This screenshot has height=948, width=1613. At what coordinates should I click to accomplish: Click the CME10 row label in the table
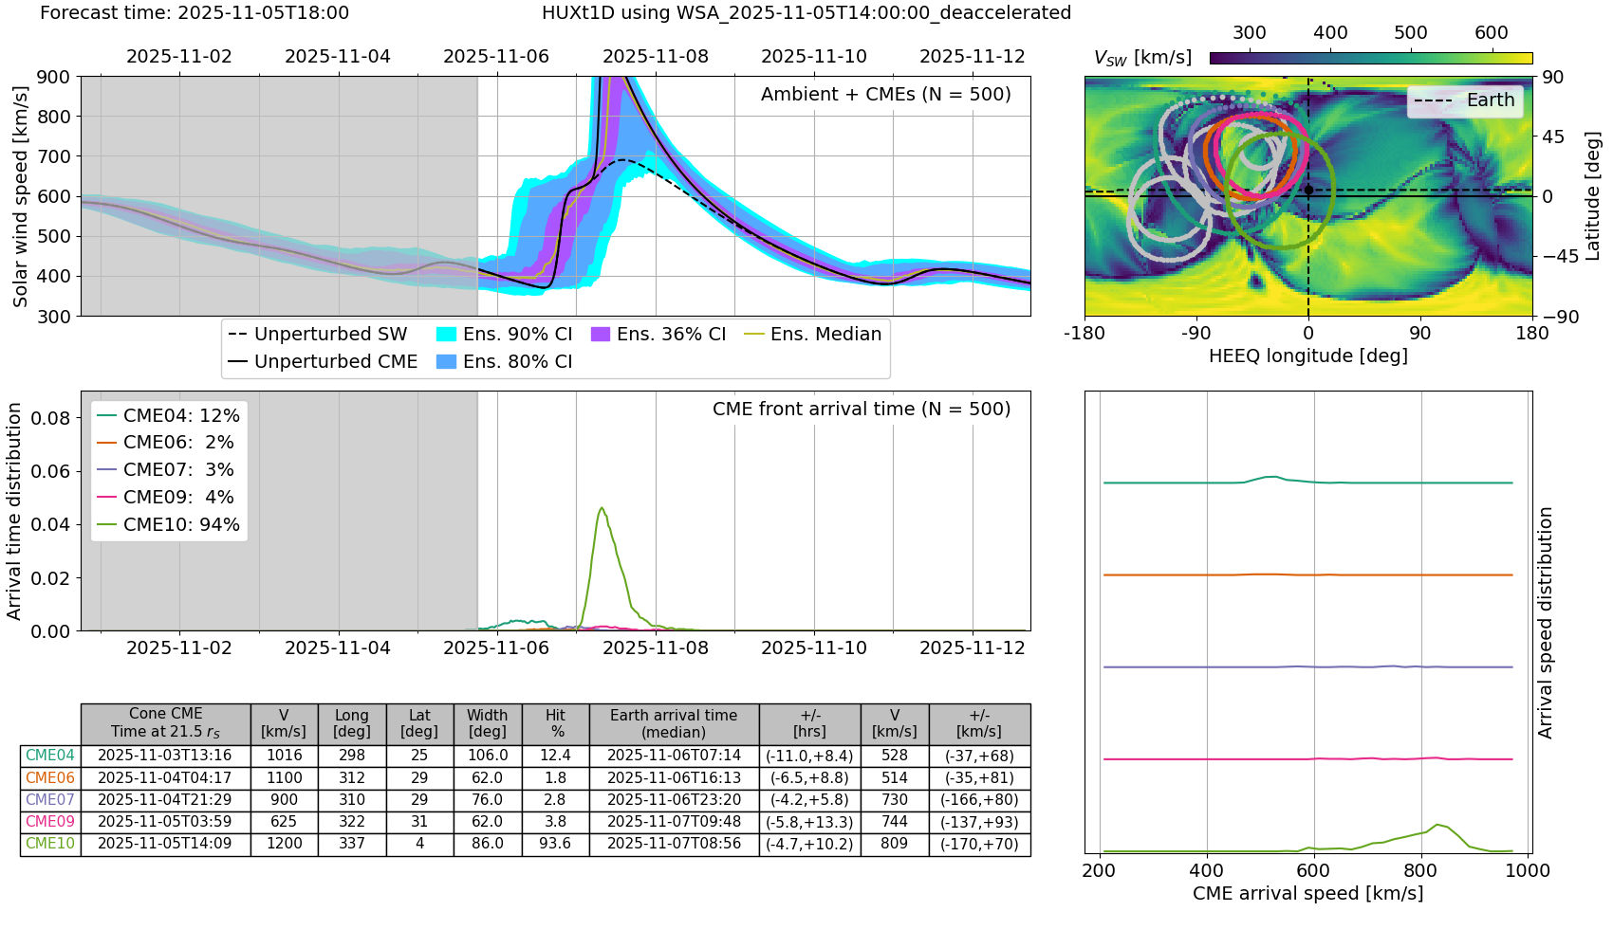point(50,844)
